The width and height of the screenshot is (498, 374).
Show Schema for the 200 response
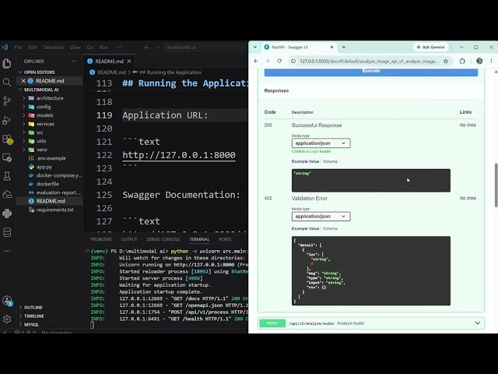[x=330, y=161]
